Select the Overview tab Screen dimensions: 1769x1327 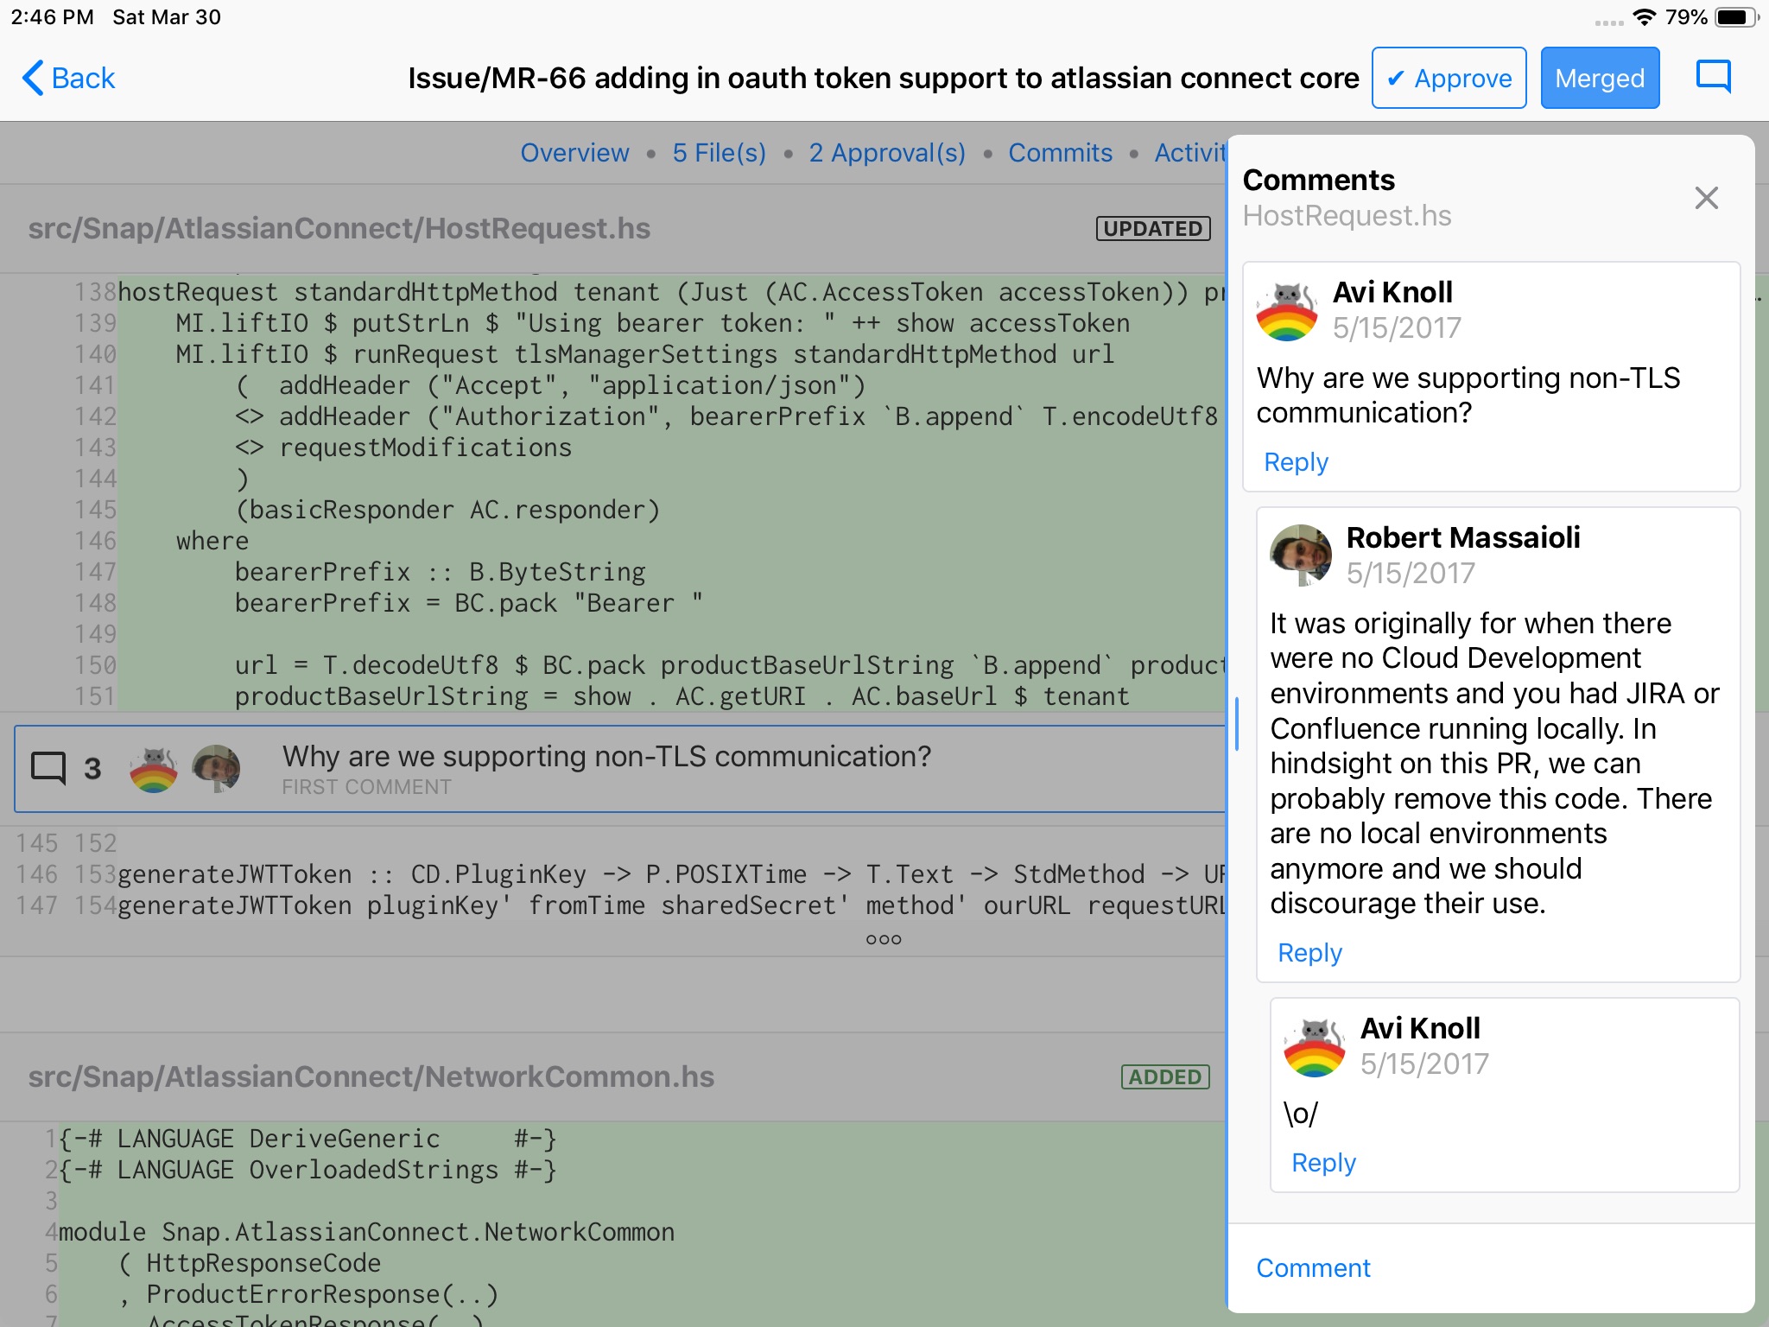pyautogui.click(x=575, y=150)
